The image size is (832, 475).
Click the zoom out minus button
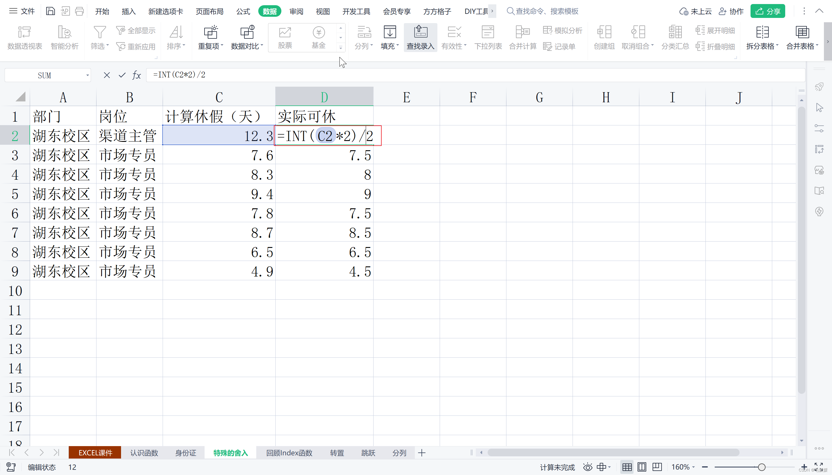click(x=705, y=467)
